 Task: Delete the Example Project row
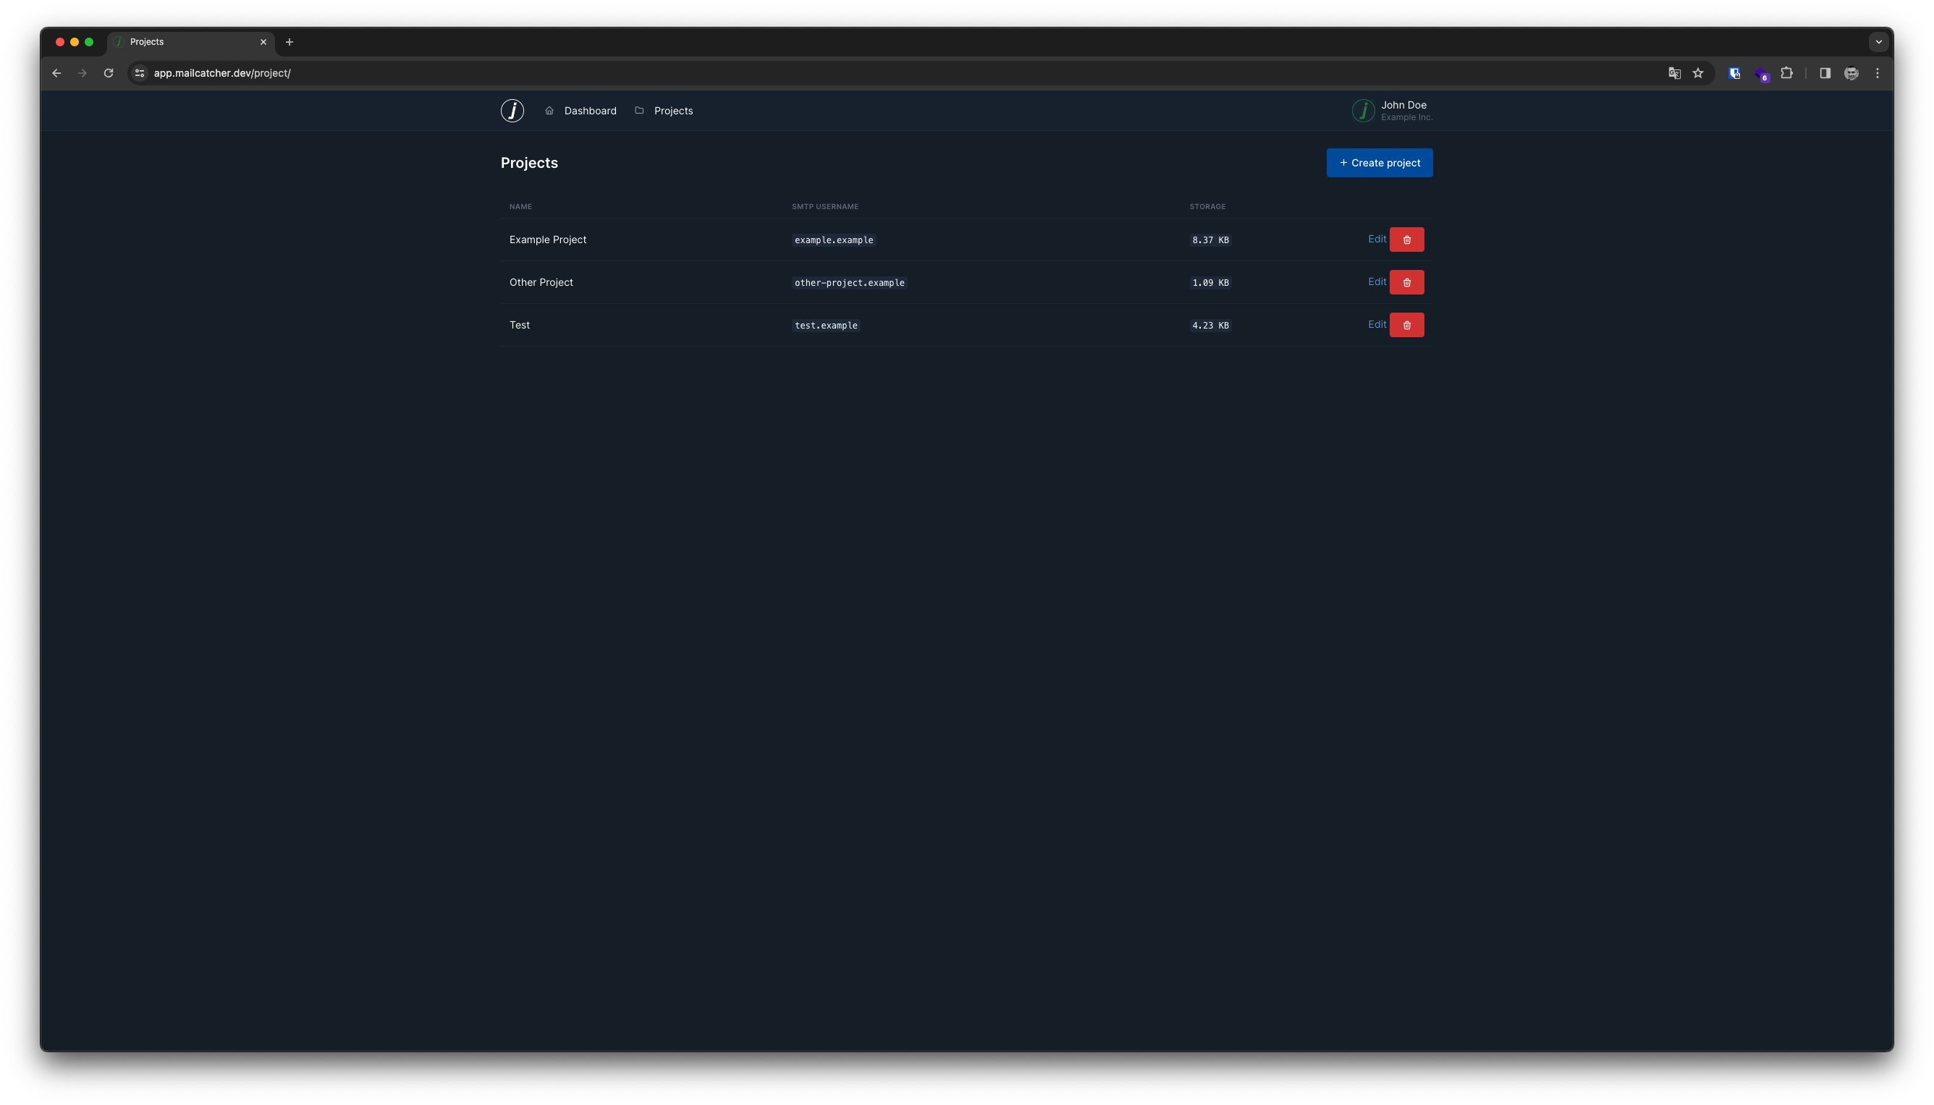tap(1406, 240)
